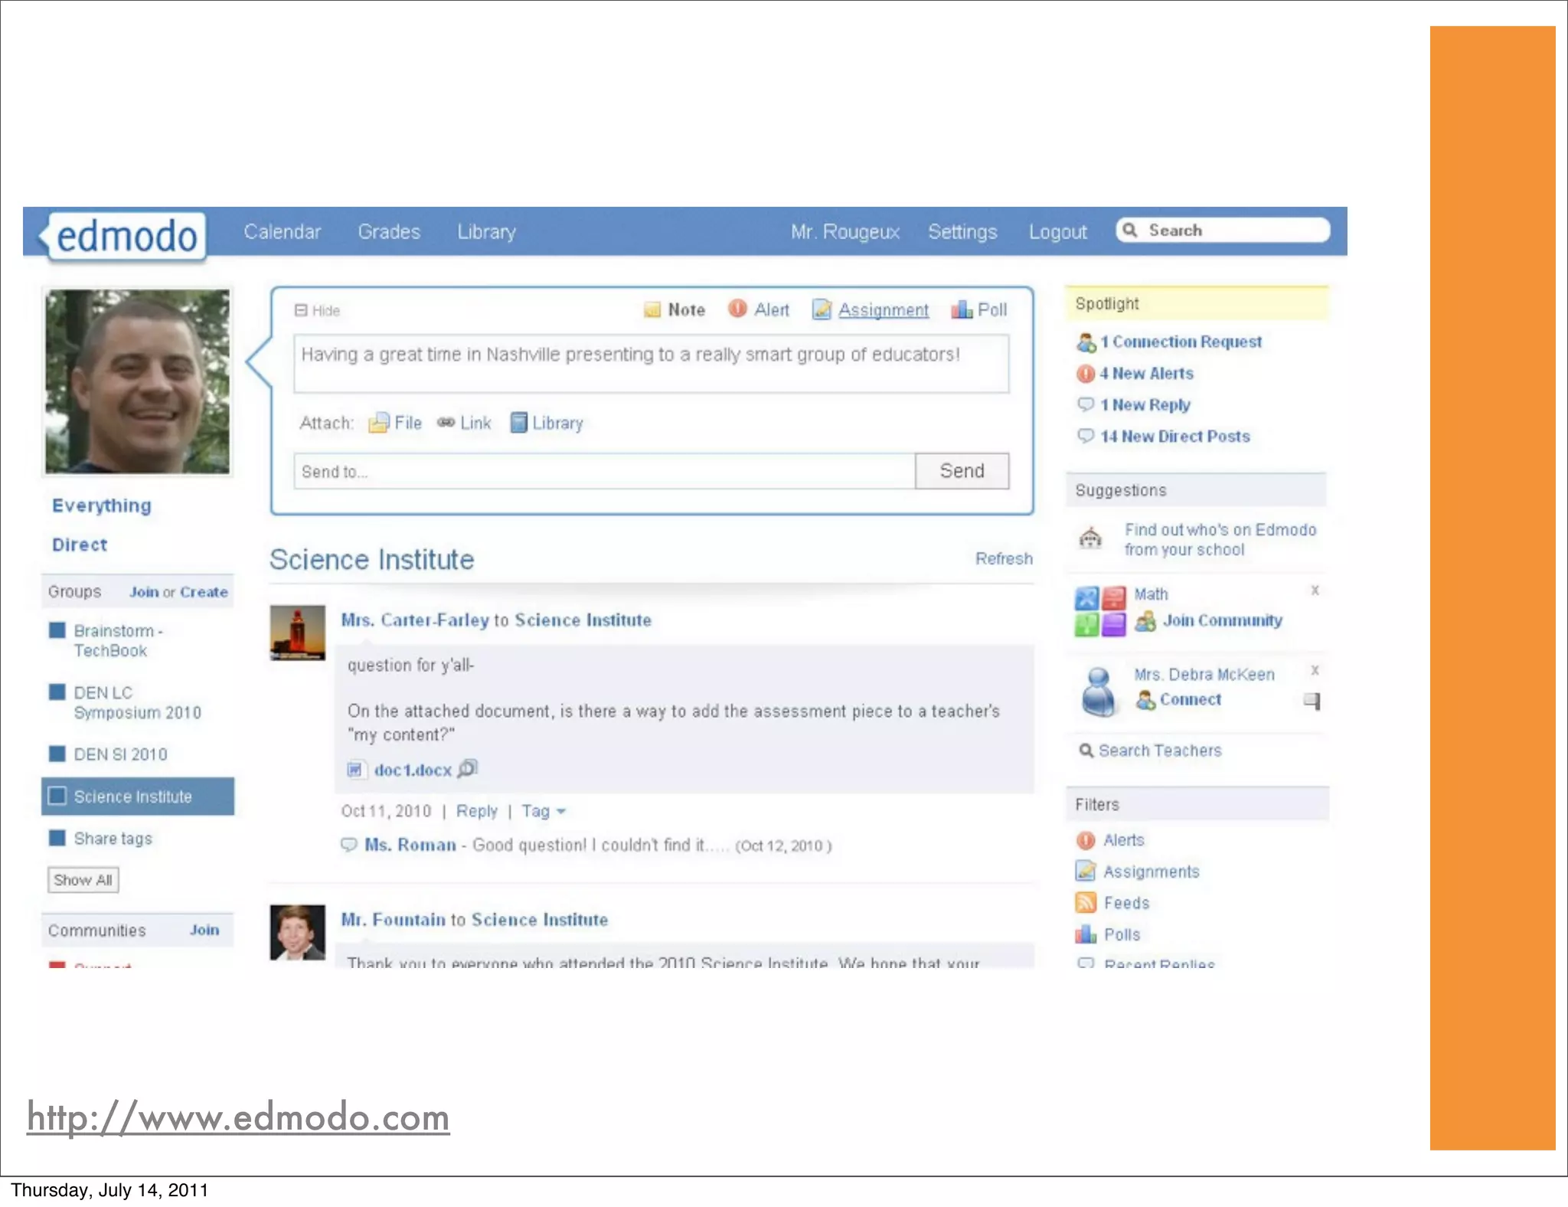Click the New Direct Posts bubble icon
1568x1207 pixels.
[x=1086, y=436]
